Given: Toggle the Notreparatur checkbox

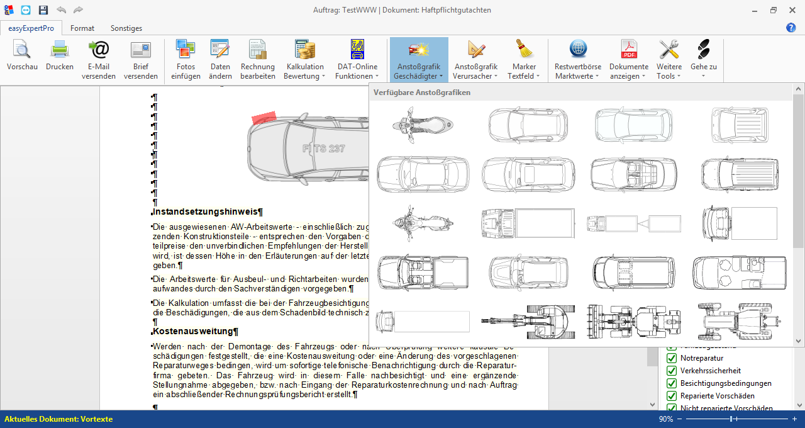Looking at the screenshot, I should [672, 358].
